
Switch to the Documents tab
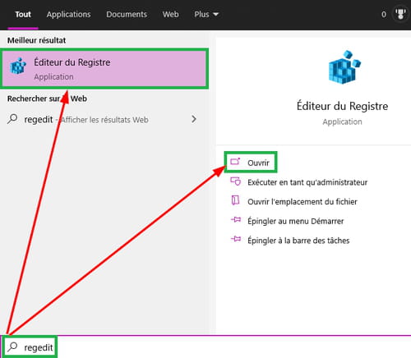[x=127, y=14]
